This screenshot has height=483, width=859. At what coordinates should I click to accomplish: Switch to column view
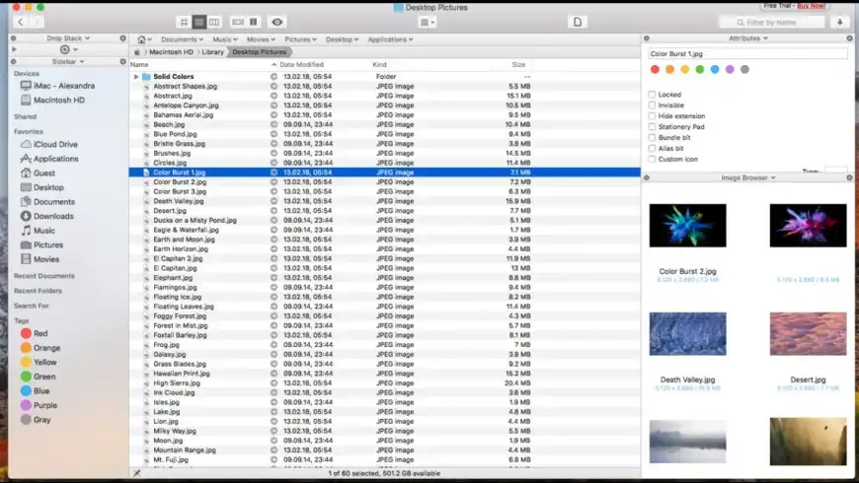[213, 22]
